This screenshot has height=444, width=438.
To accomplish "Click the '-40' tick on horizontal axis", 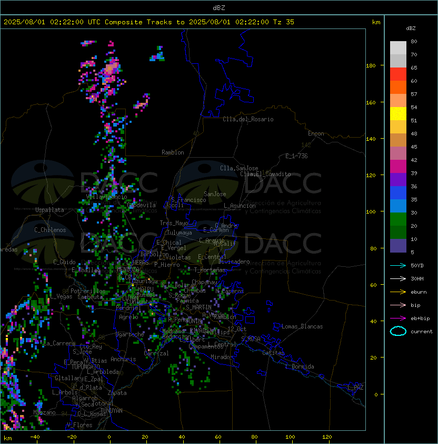I will [35, 437].
